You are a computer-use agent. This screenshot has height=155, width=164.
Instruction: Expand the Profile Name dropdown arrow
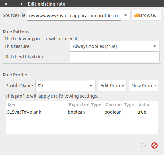coord(91,86)
